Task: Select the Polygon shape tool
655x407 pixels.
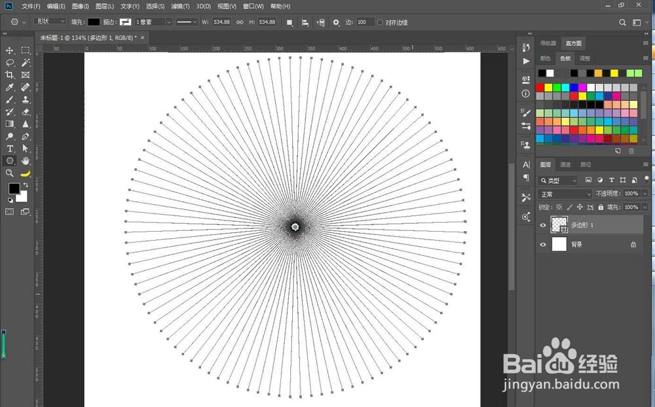Action: click(10, 161)
